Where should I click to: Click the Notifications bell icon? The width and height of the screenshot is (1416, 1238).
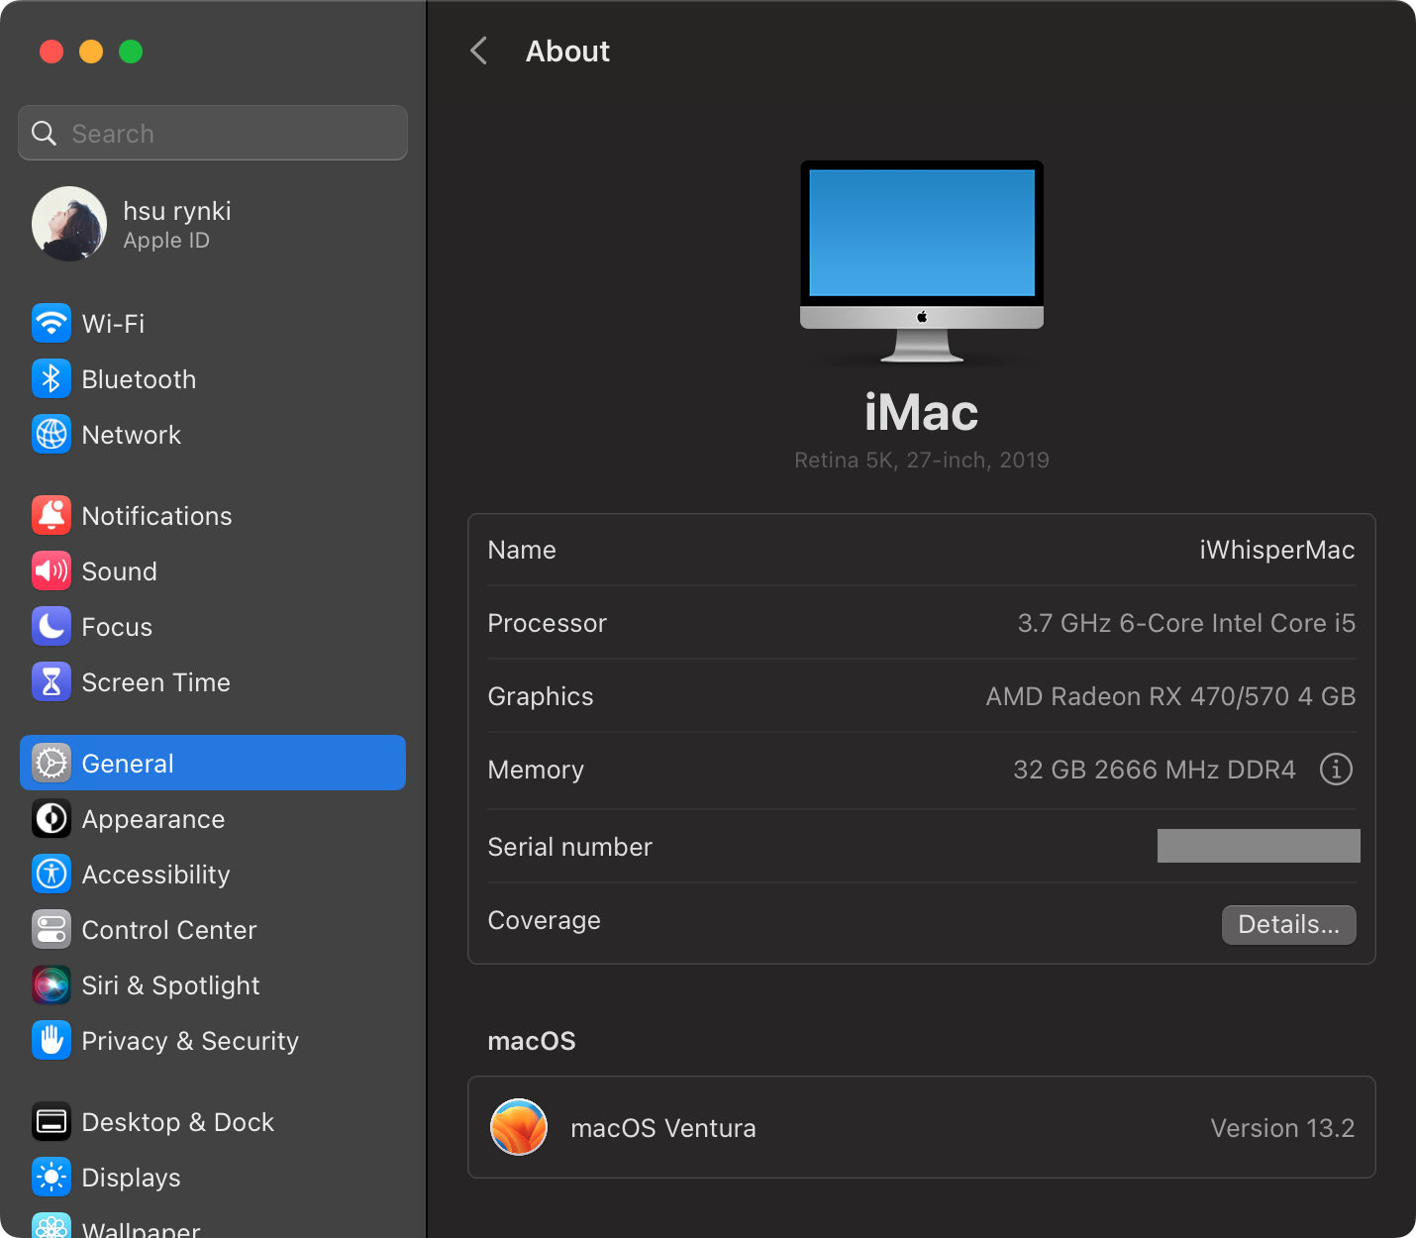click(x=51, y=515)
